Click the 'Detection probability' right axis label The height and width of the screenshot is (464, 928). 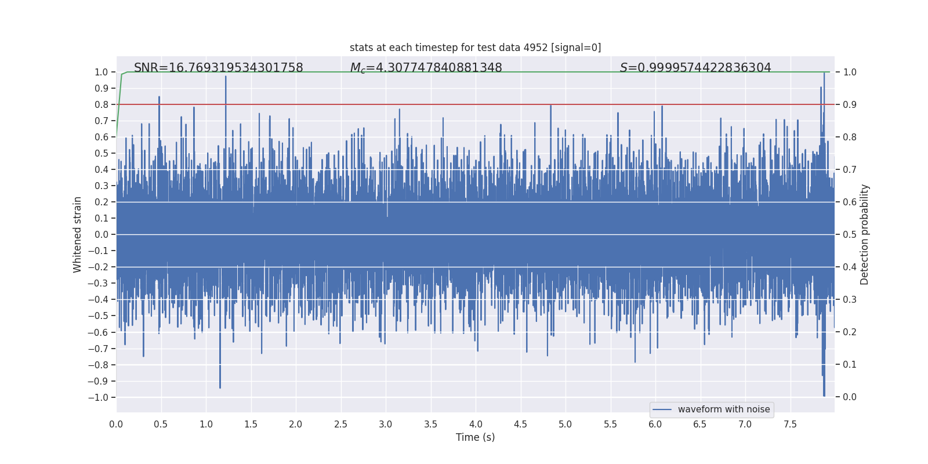[865, 234]
